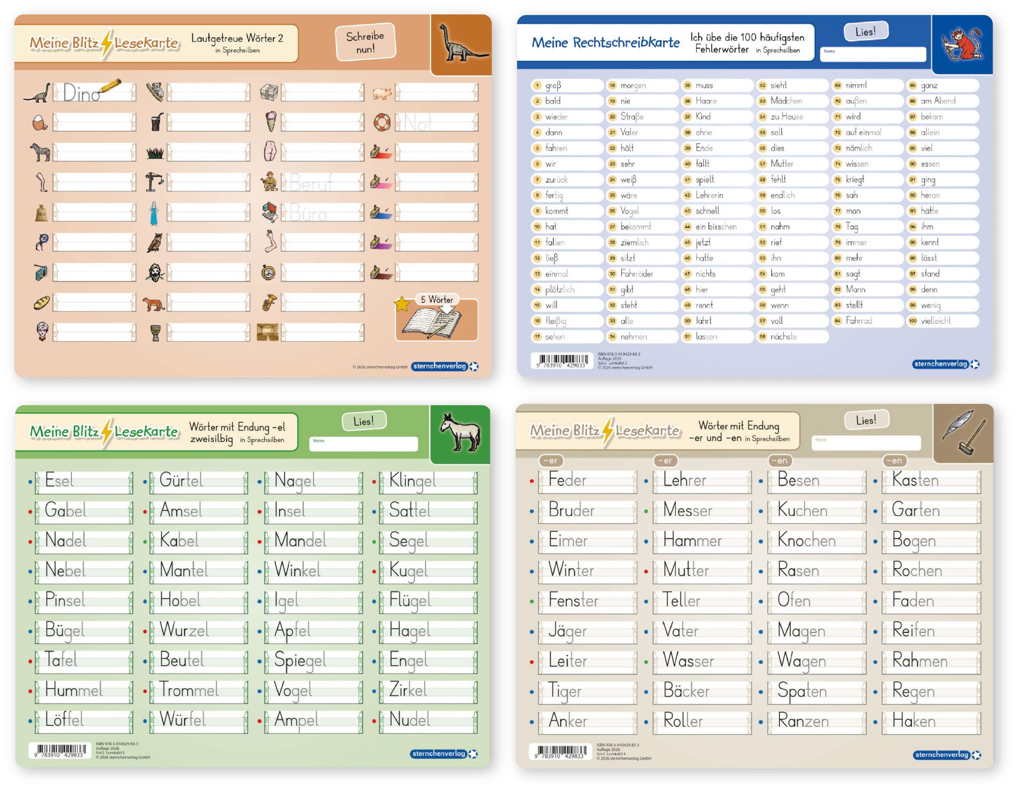Click the bread loaf picture
Screen dimensions: 1017x791
(x=42, y=303)
